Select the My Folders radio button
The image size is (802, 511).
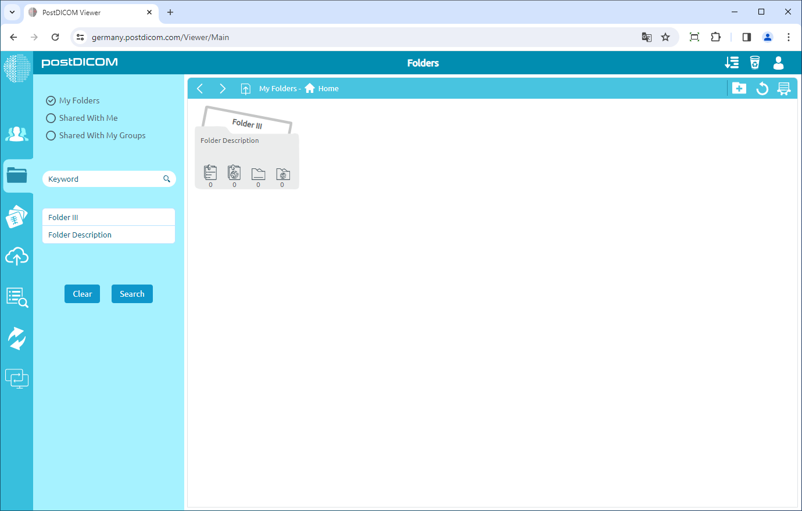(x=51, y=100)
